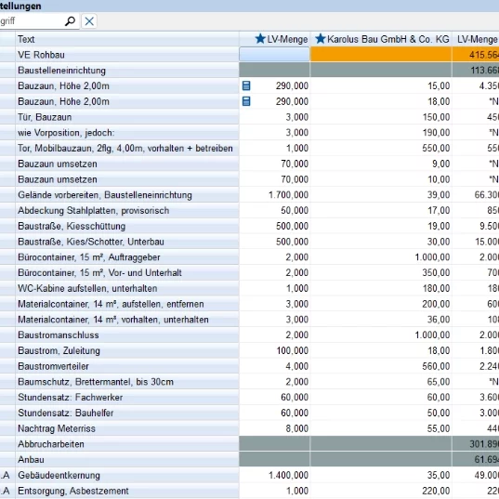Click quantity 1.700,000 for Gelände vorbereiten

(288, 195)
